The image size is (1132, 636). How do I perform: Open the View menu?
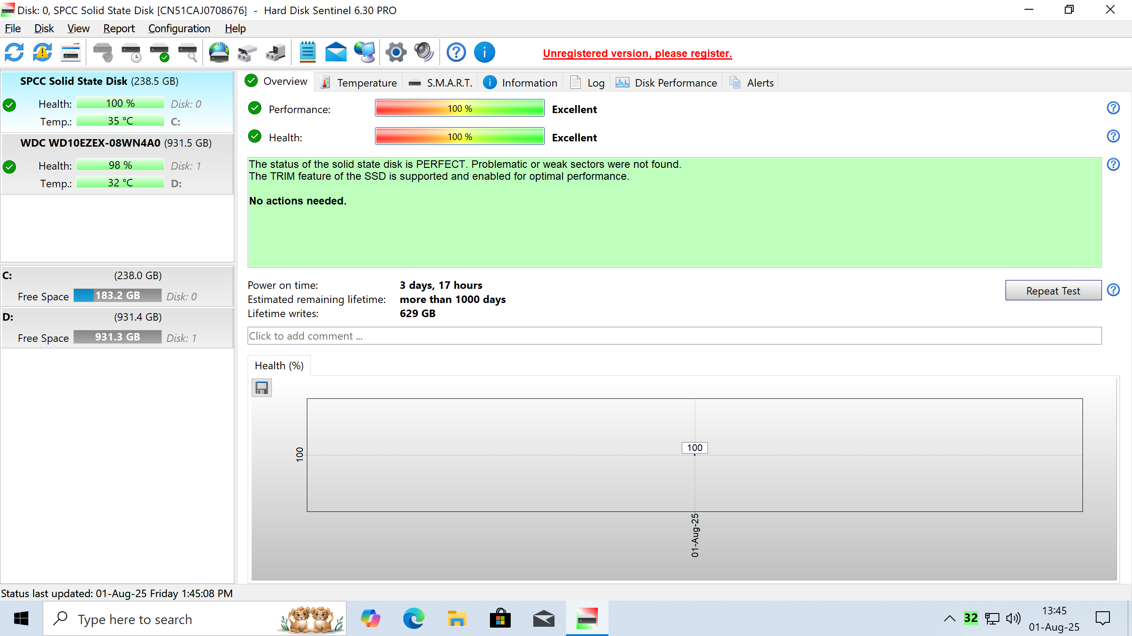78,29
